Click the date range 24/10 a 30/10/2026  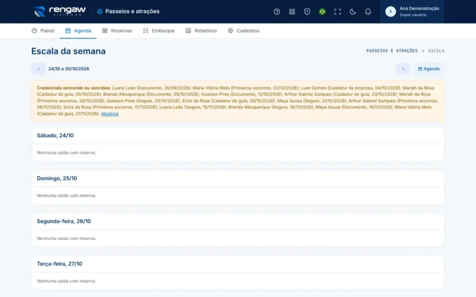[x=69, y=69]
